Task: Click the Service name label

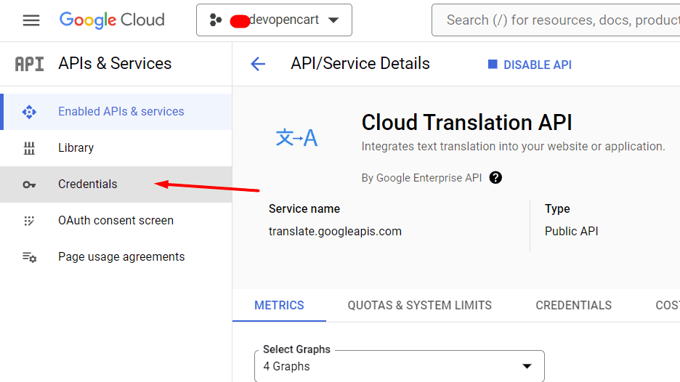Action: click(304, 209)
